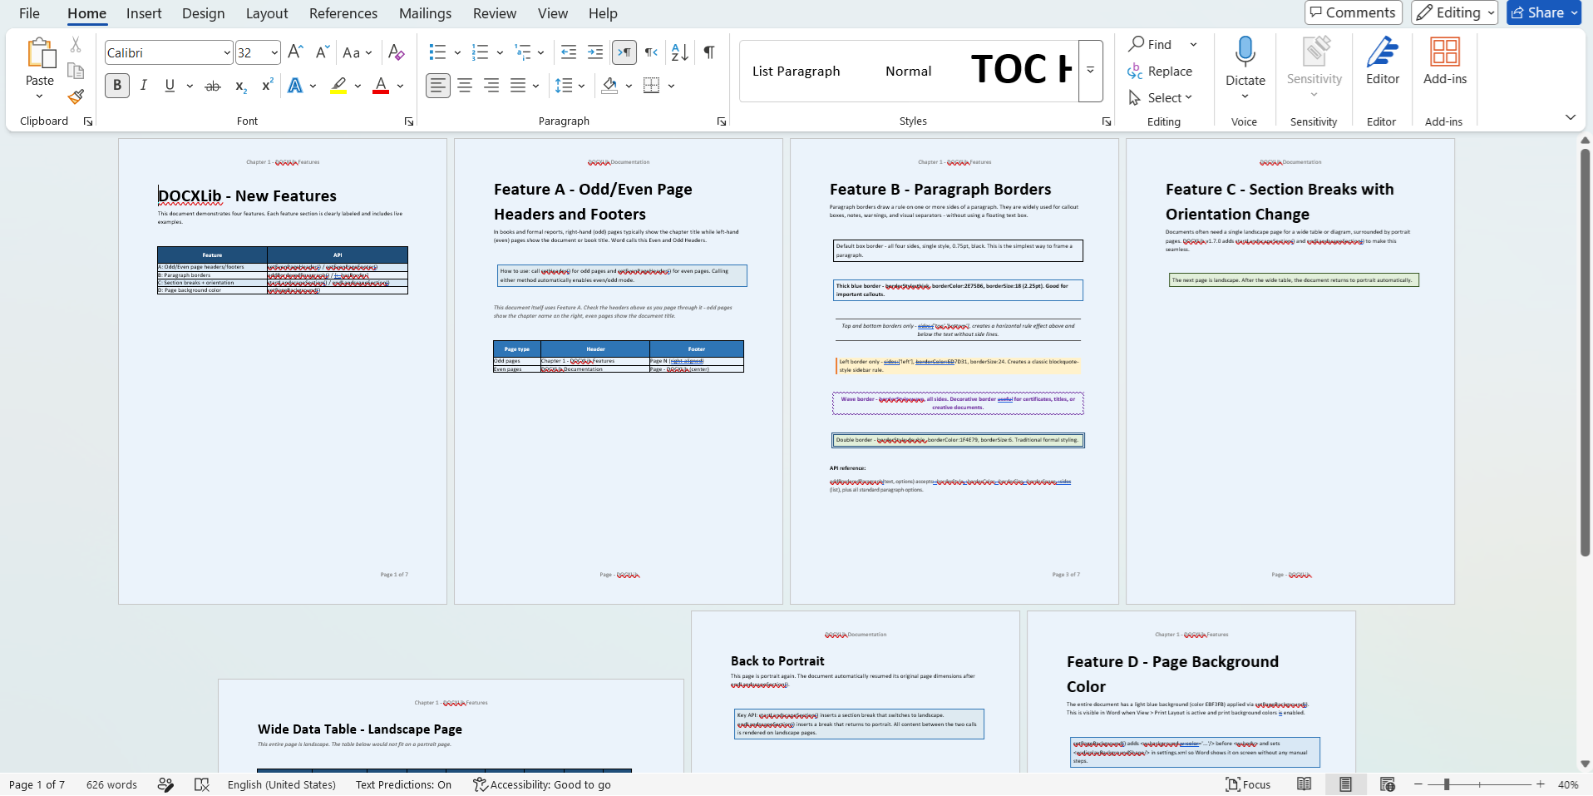Open the Editor proofing tool
This screenshot has height=796, width=1593.
click(1383, 62)
